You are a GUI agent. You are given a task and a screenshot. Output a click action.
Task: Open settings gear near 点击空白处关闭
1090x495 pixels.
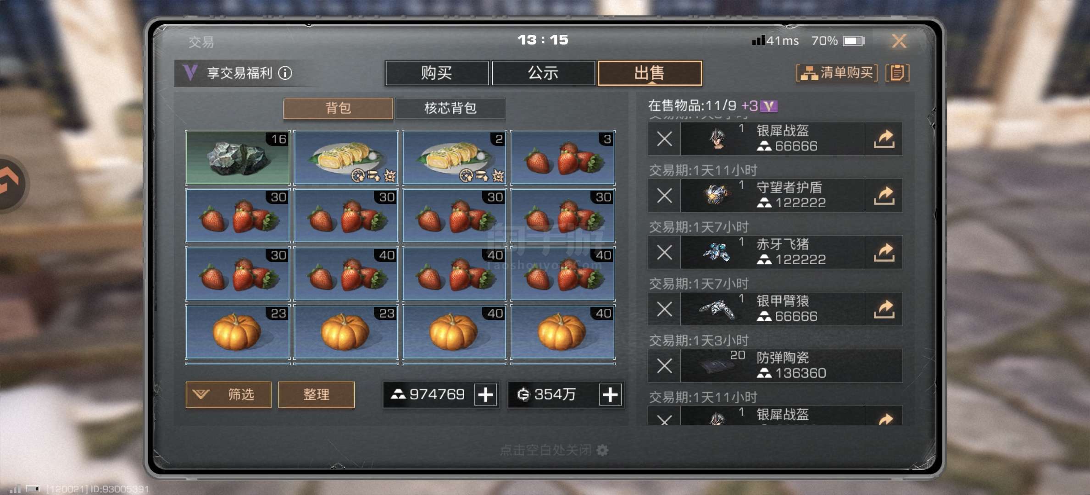(x=602, y=450)
